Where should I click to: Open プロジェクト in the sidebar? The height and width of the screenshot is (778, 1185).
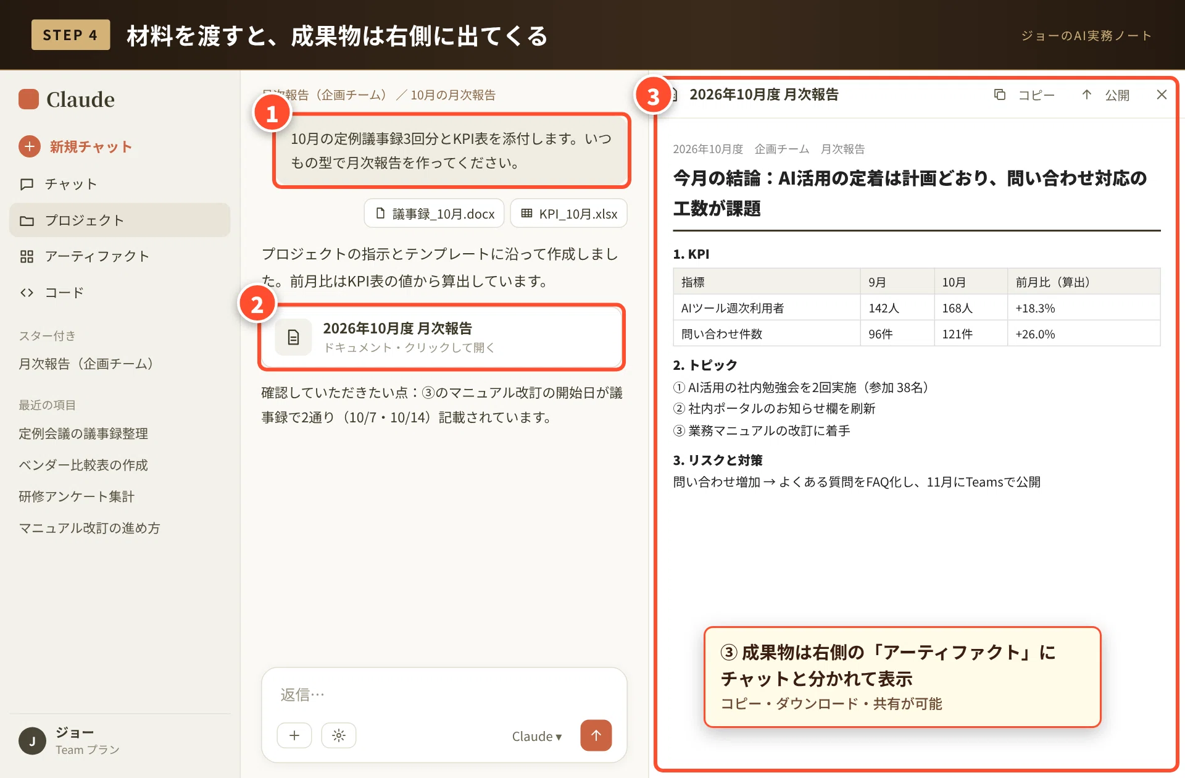click(x=120, y=220)
